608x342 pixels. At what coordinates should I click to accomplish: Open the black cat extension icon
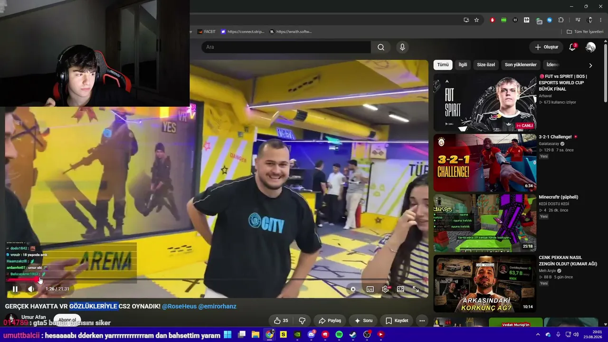pyautogui.click(x=515, y=20)
